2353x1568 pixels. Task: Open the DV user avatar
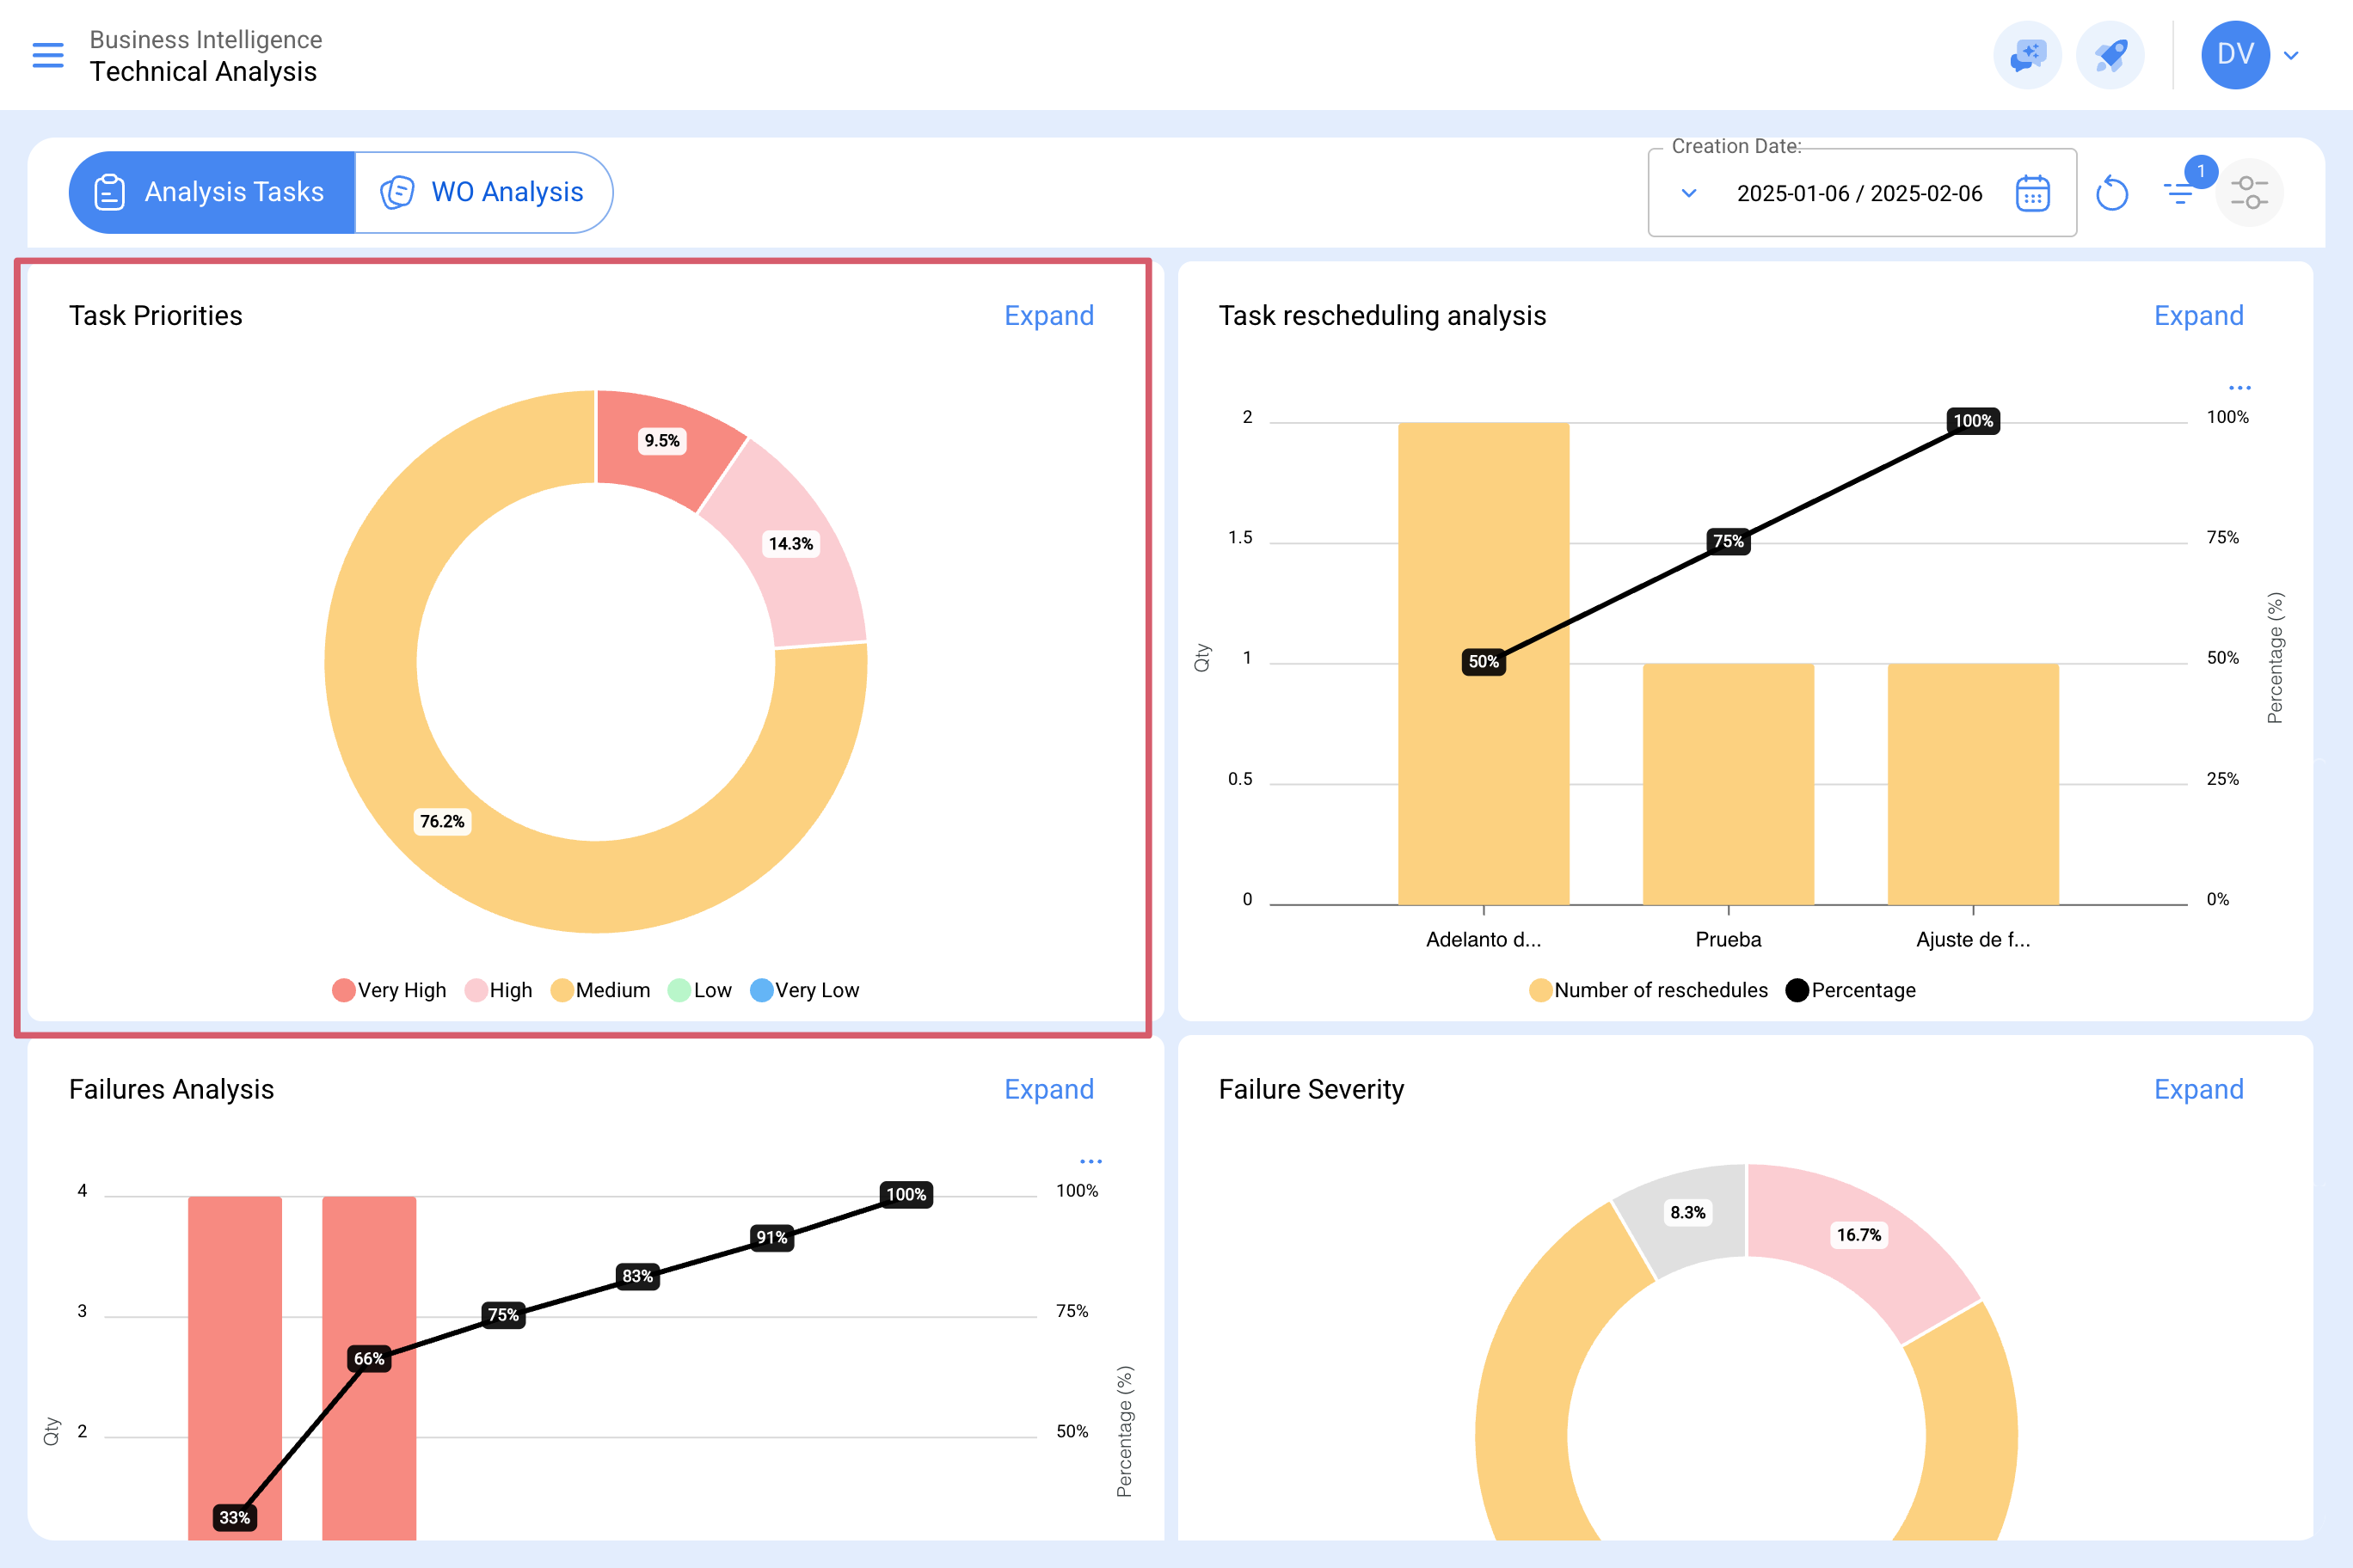pyautogui.click(x=2235, y=55)
